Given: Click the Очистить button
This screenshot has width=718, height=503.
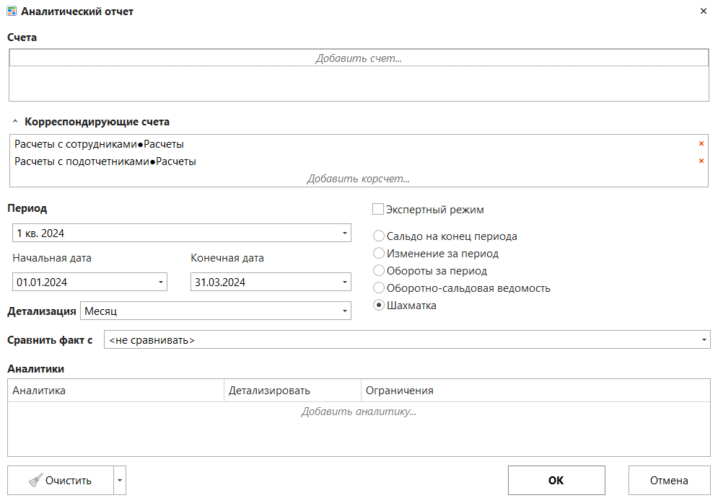Looking at the screenshot, I should pyautogui.click(x=61, y=481).
